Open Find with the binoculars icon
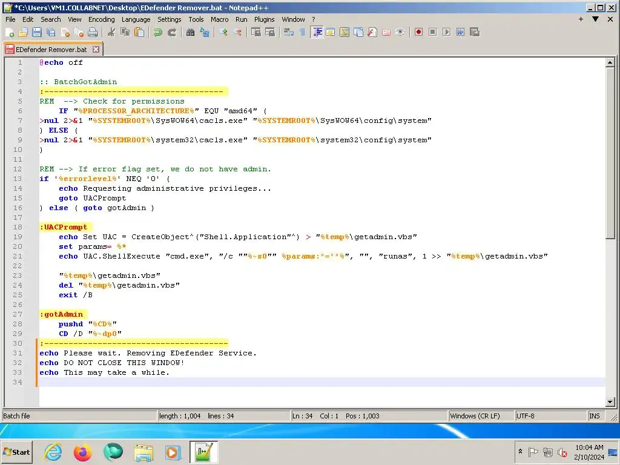This screenshot has width=620, height=465. (x=190, y=33)
